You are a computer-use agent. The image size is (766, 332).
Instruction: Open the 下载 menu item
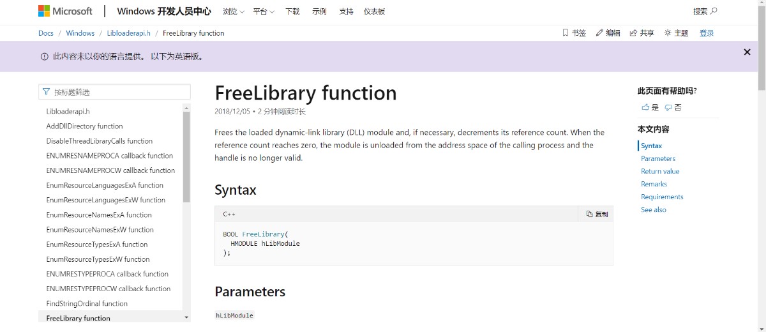tap(292, 11)
